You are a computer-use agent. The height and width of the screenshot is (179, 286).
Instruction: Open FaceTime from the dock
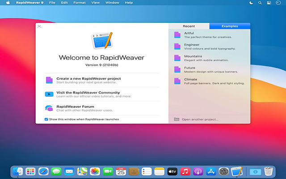click(108, 171)
